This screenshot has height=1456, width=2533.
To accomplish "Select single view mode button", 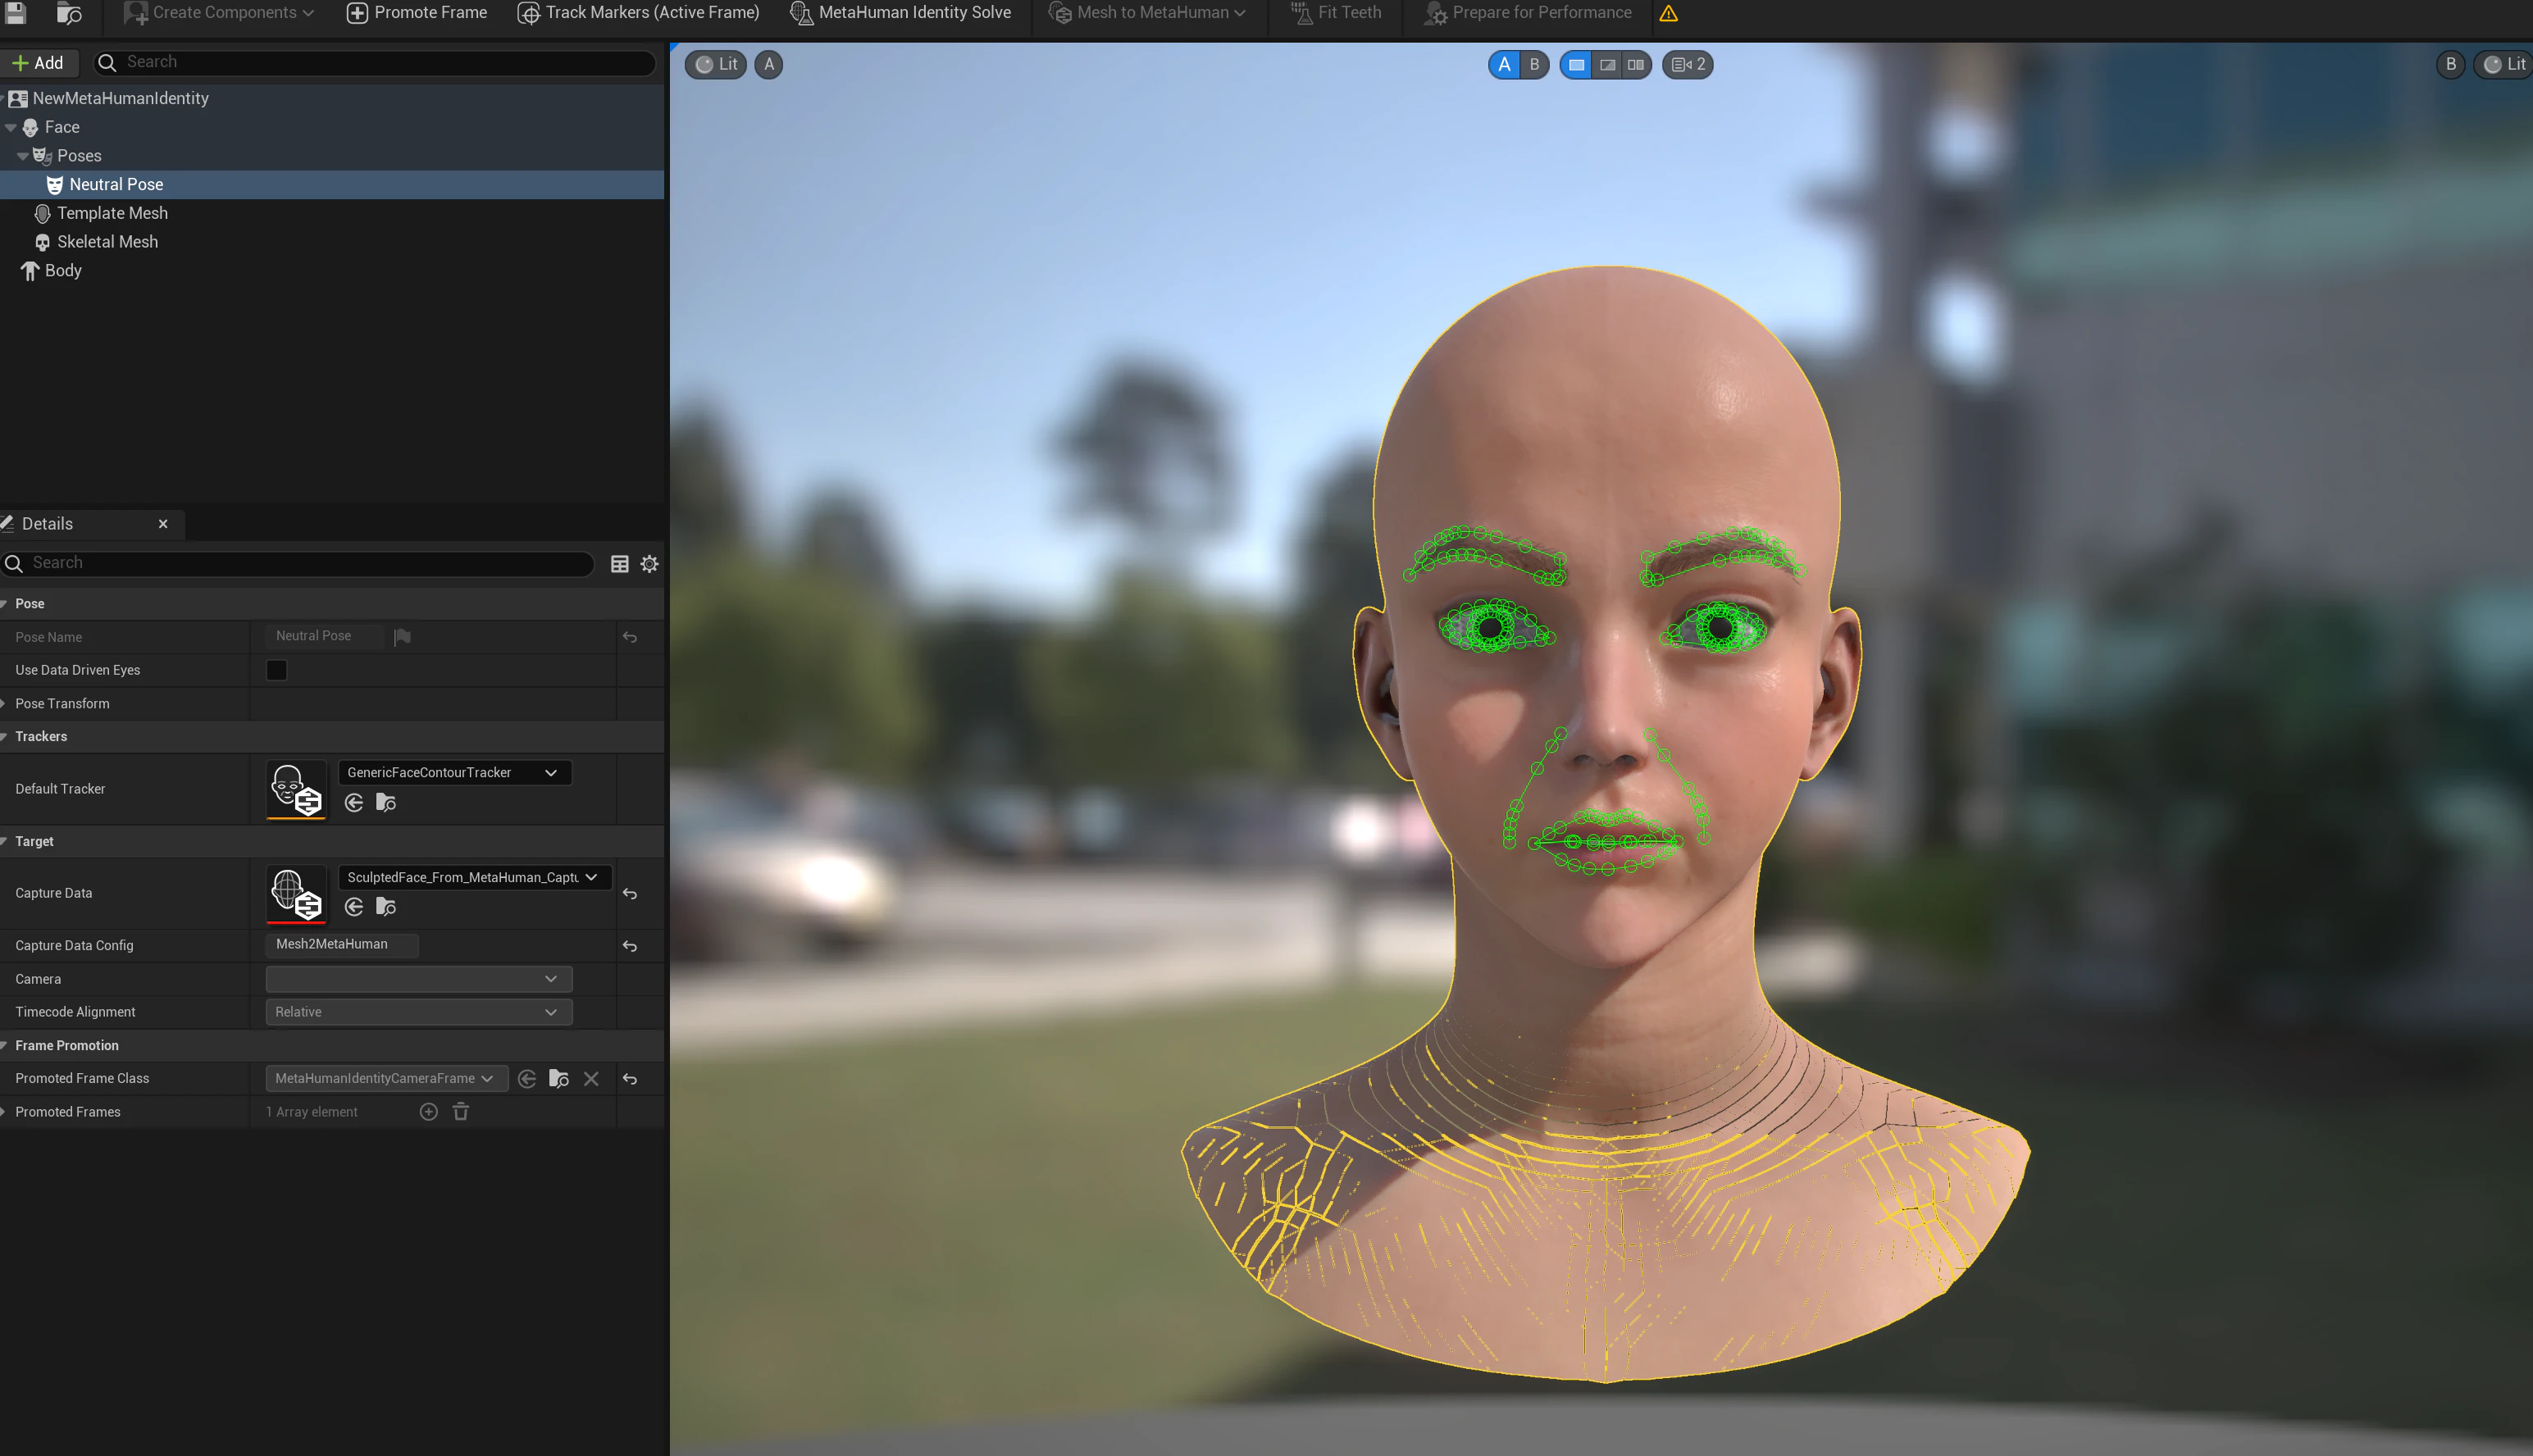I will pos(1576,65).
